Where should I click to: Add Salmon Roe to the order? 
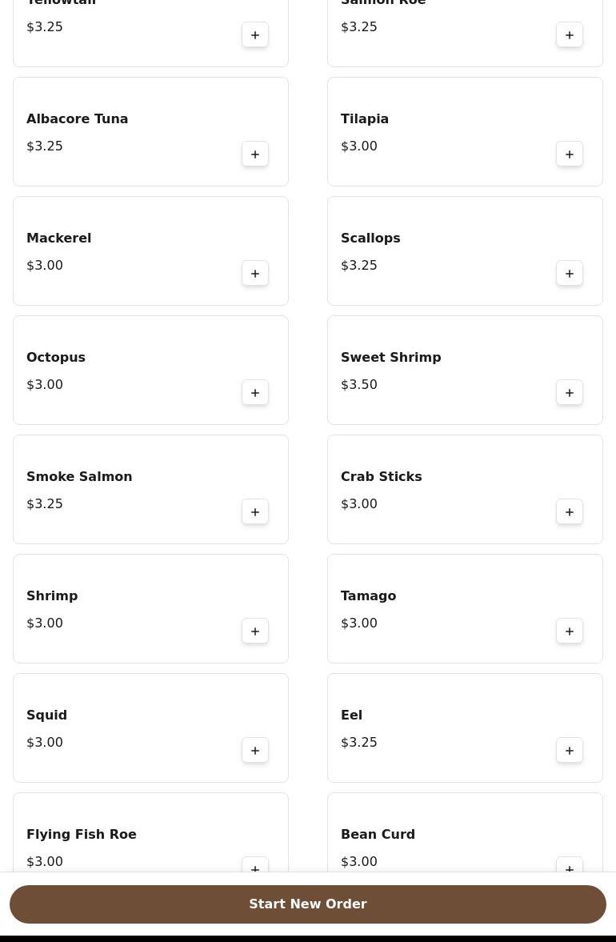coord(570,35)
